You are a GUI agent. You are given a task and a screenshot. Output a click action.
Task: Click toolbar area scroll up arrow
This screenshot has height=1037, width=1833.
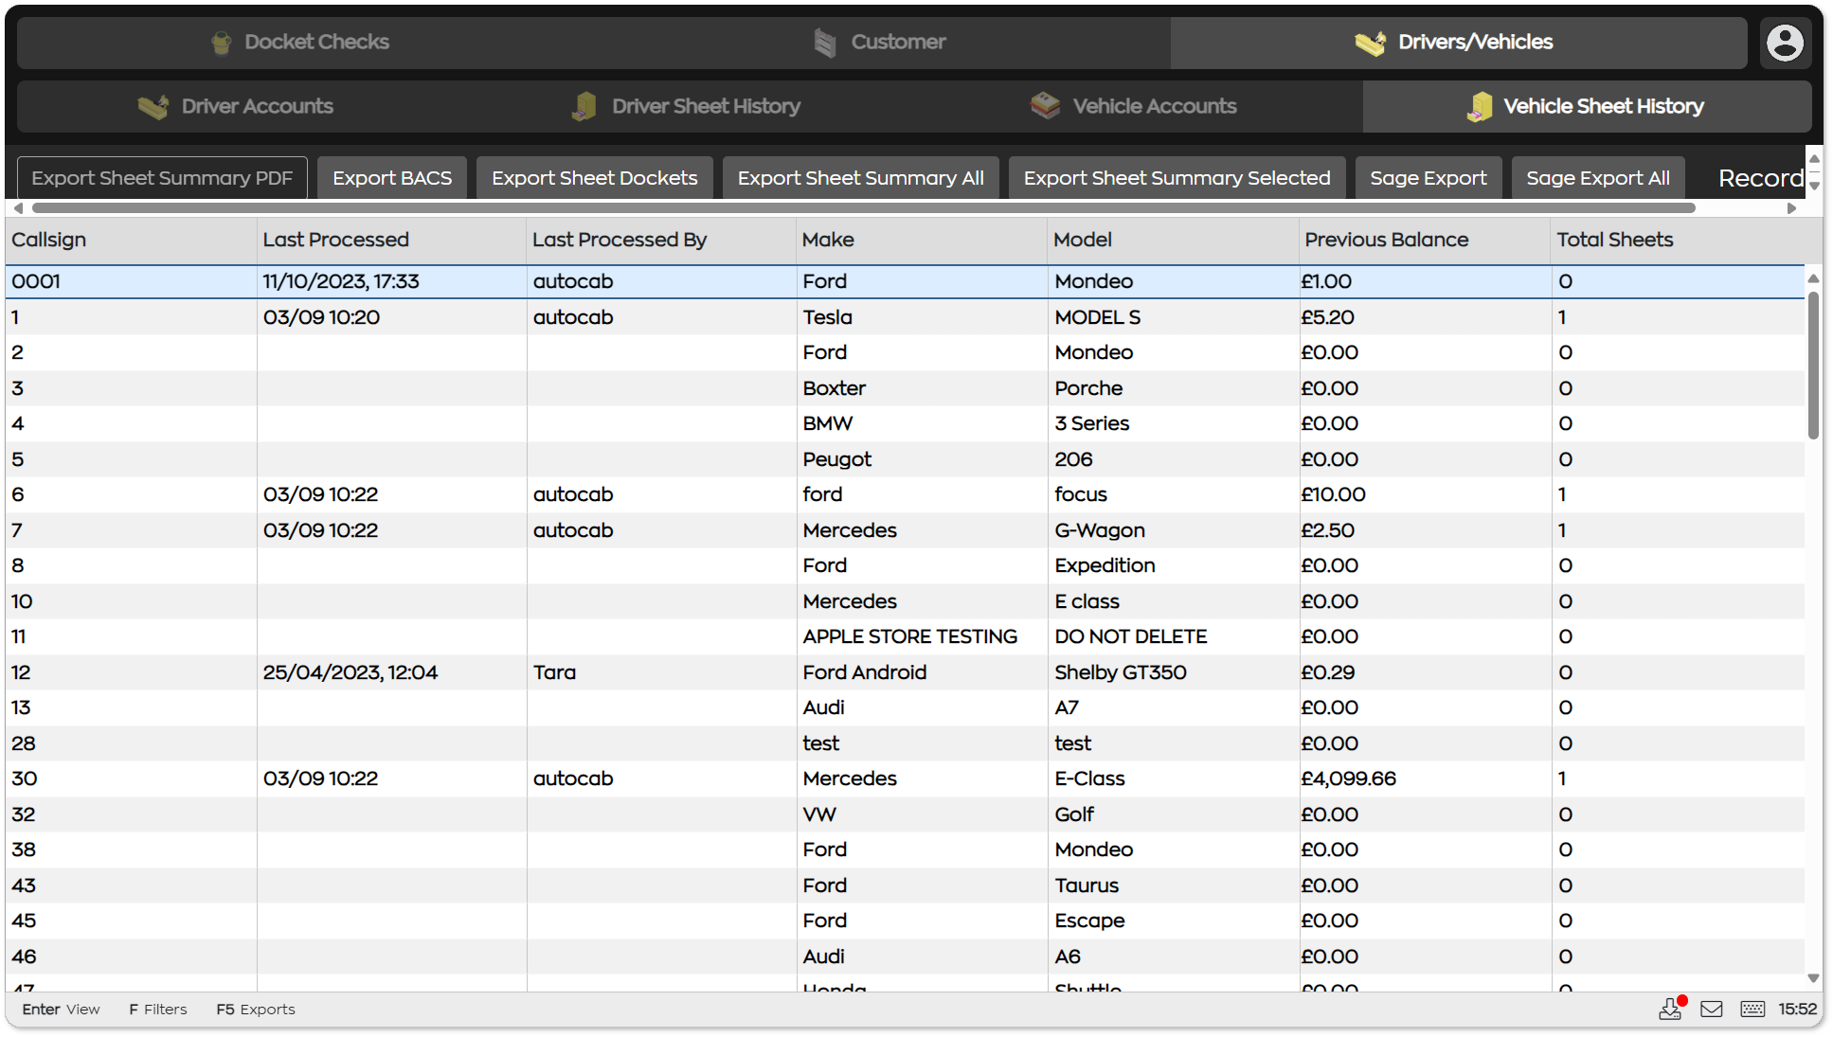pos(1814,158)
